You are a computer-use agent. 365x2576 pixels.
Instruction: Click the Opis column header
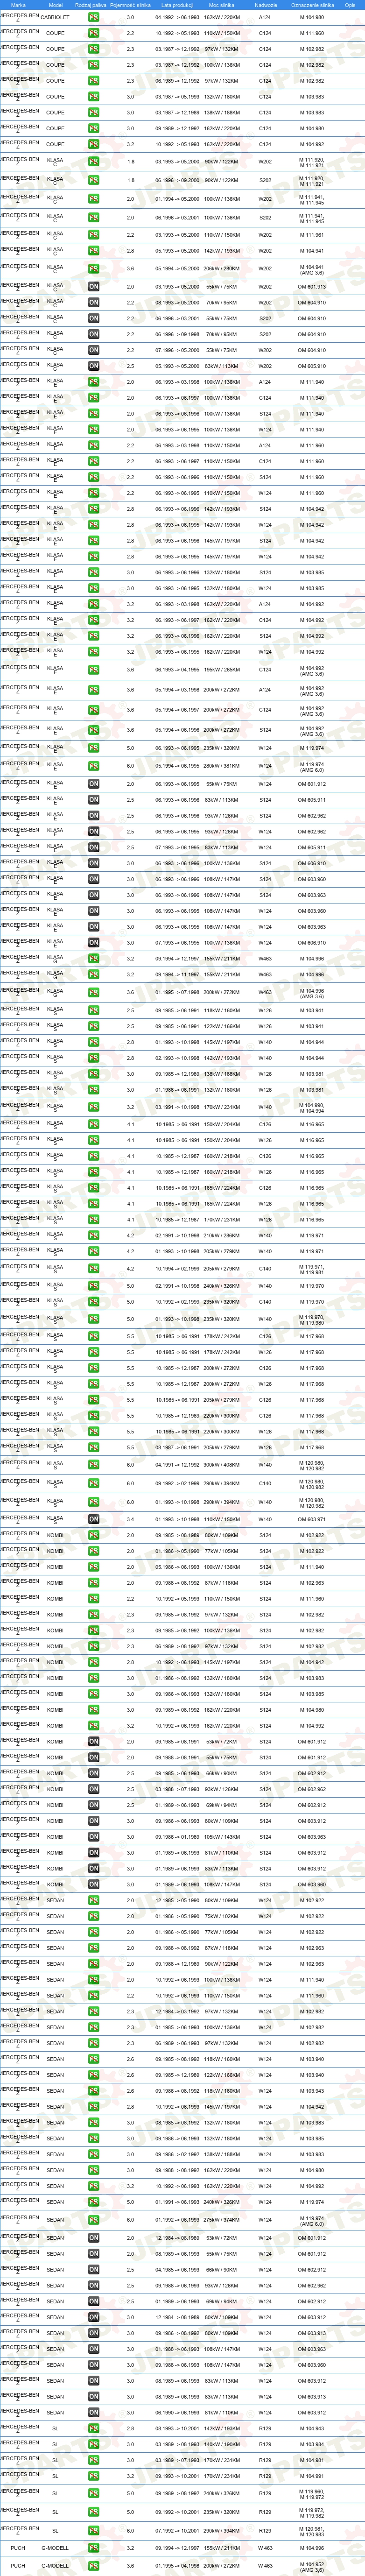(350, 5)
